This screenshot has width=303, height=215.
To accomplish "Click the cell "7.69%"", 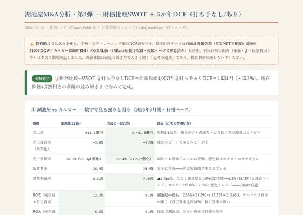I will [x=148, y=179].
